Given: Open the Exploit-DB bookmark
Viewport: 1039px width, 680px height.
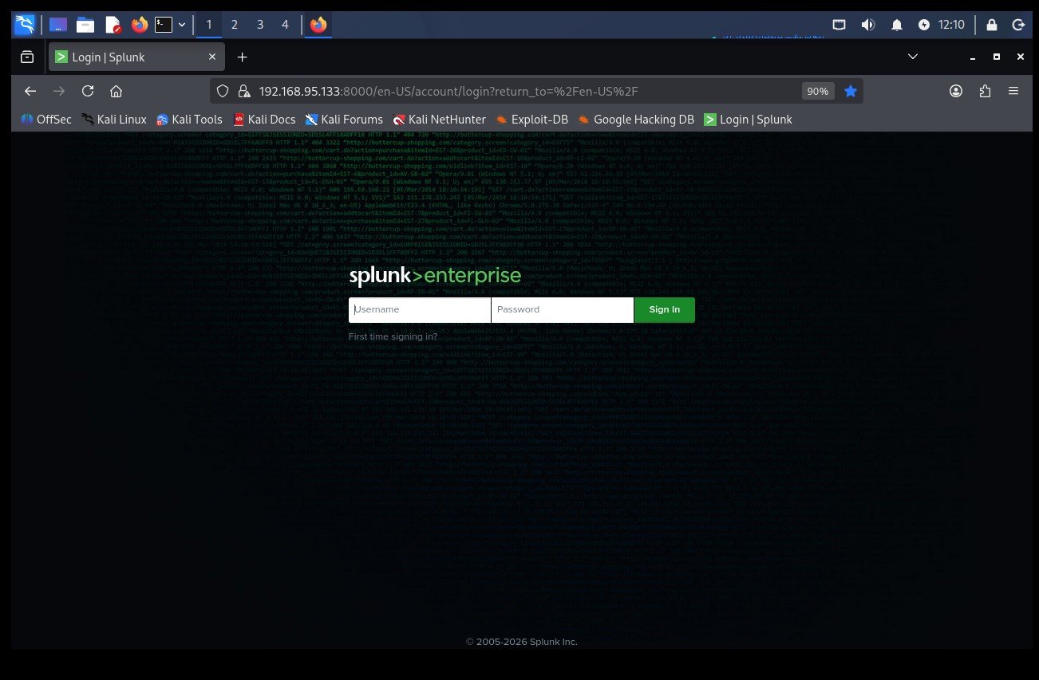Looking at the screenshot, I should point(531,120).
